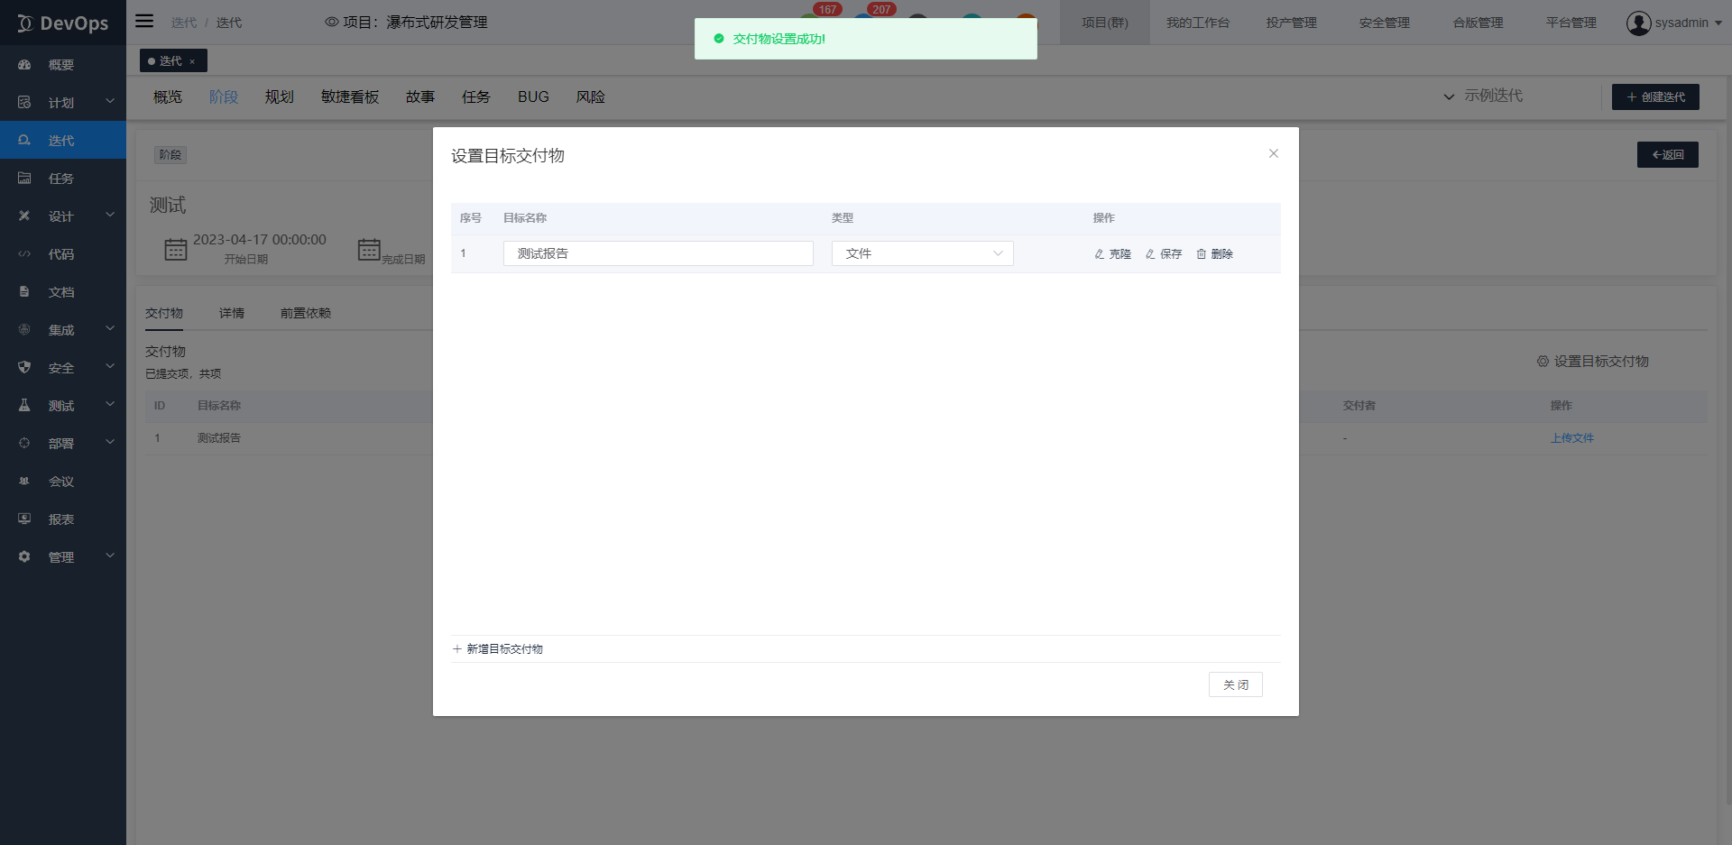Expand the 部署 sidebar submenu chevron

[110, 442]
